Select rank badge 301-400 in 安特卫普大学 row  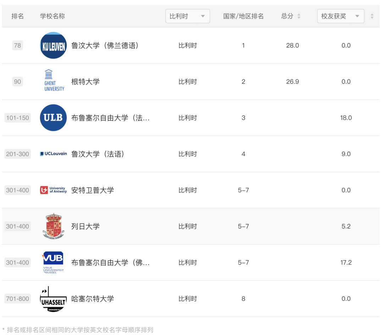pyautogui.click(x=18, y=190)
